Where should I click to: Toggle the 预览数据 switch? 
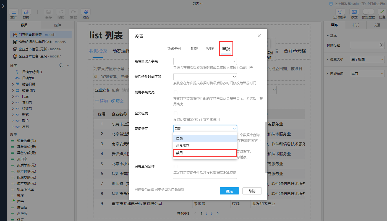point(368,12)
